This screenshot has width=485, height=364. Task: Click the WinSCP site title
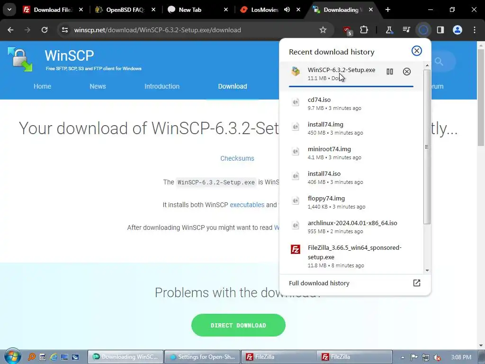69,55
